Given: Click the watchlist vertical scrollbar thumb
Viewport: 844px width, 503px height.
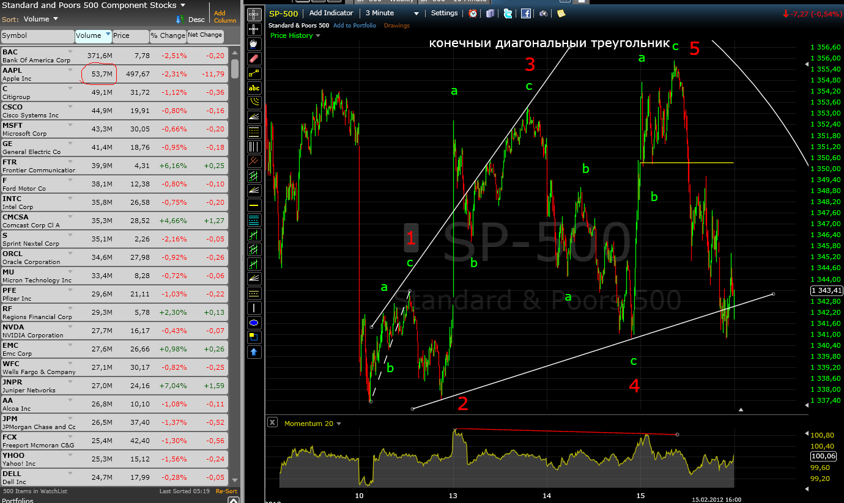Looking at the screenshot, I should [x=235, y=68].
